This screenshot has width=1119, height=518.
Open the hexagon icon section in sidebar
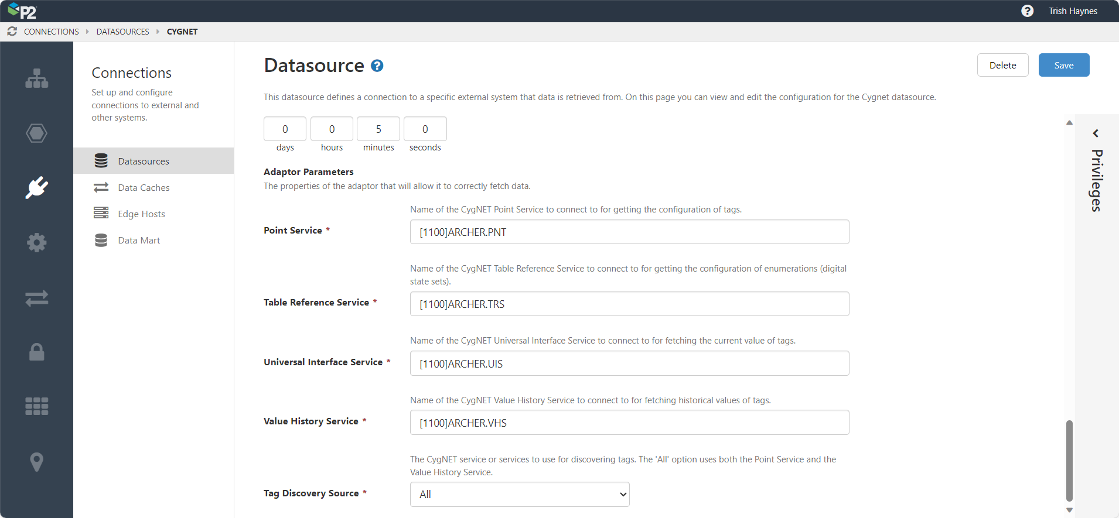click(36, 133)
